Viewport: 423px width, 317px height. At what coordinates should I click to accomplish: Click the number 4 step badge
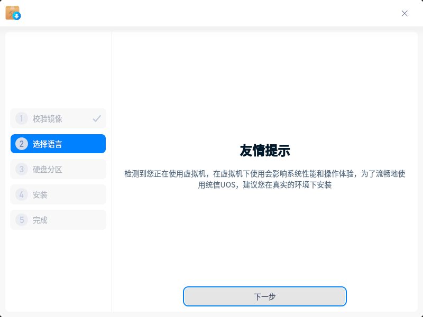click(x=22, y=194)
